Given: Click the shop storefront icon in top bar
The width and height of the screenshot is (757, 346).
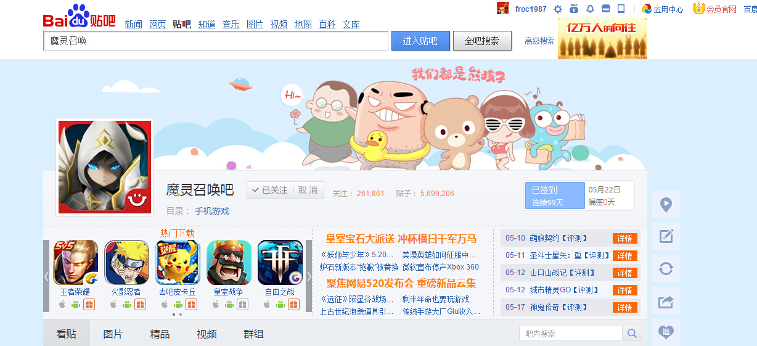Looking at the screenshot, I should [x=605, y=9].
